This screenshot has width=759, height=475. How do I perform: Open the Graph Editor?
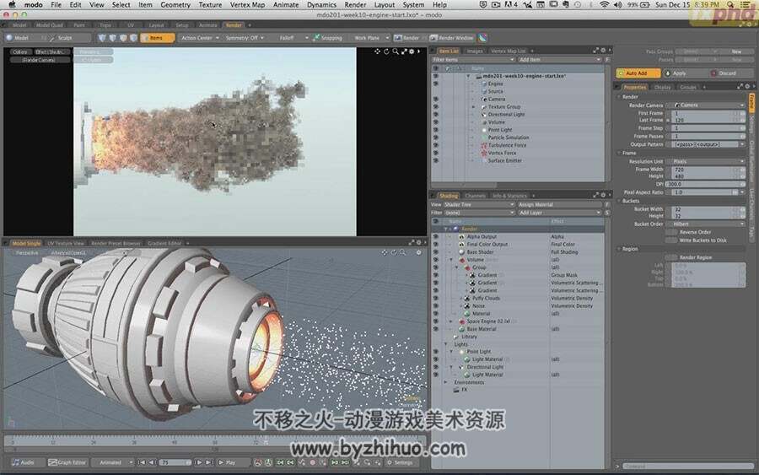click(67, 462)
